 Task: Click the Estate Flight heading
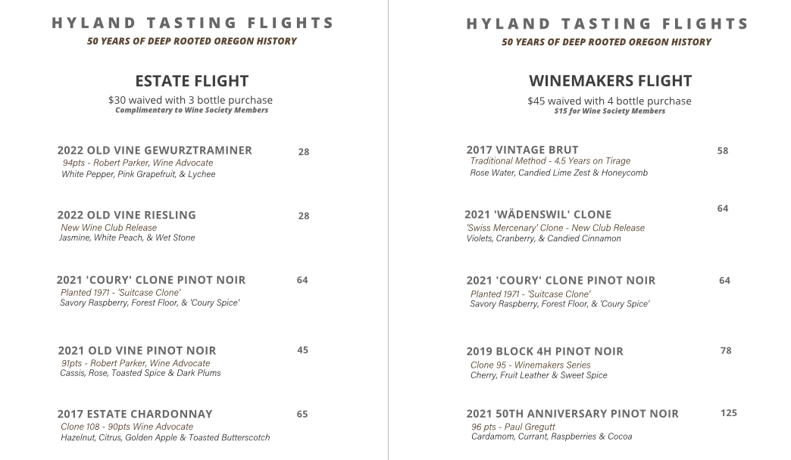pos(192,81)
